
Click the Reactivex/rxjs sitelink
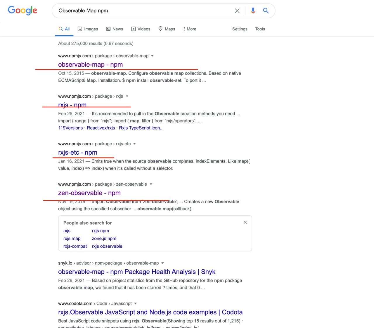(x=101, y=128)
